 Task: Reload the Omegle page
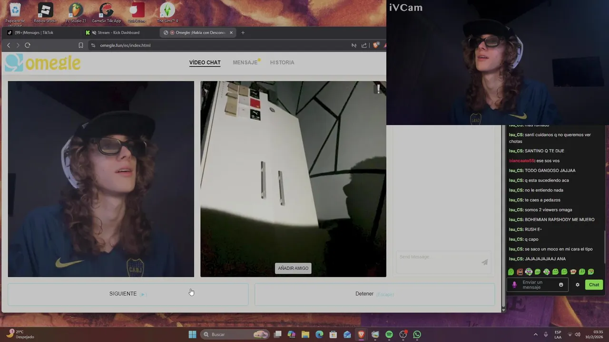[28, 45]
